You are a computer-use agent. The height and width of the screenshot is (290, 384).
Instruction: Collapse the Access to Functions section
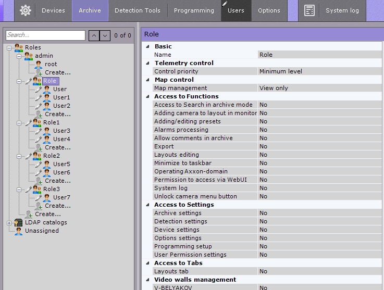coord(147,96)
